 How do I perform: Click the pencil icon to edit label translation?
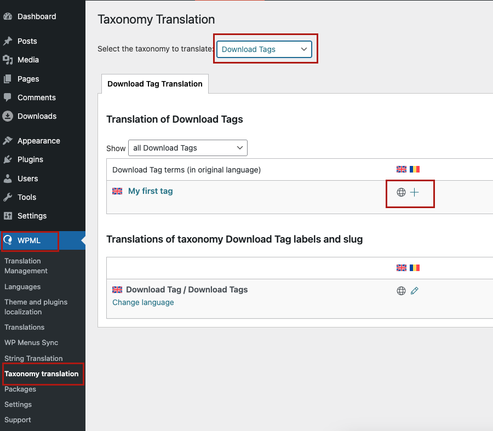[415, 291]
